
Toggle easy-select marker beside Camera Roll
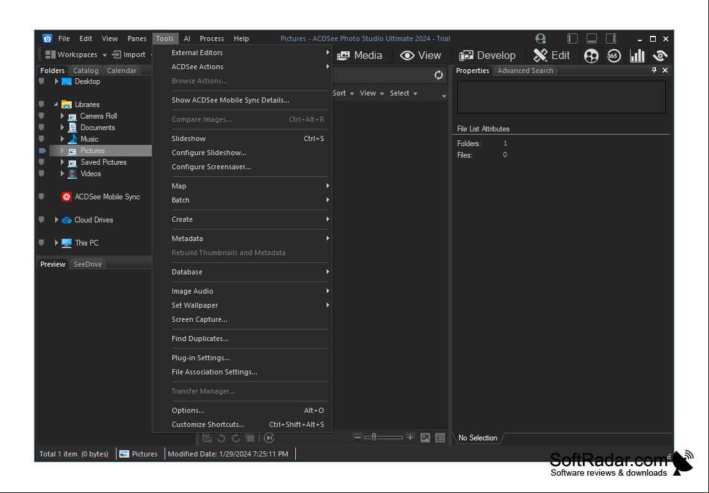pos(42,116)
